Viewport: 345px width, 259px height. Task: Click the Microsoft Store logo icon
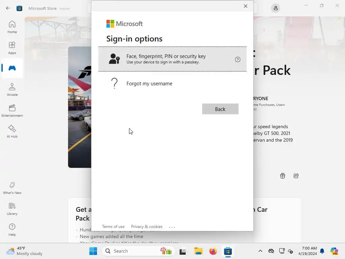click(19, 8)
